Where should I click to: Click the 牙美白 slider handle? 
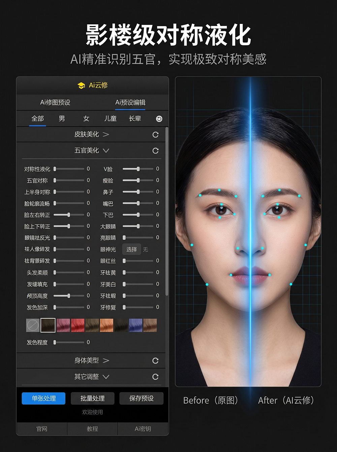pos(124,284)
